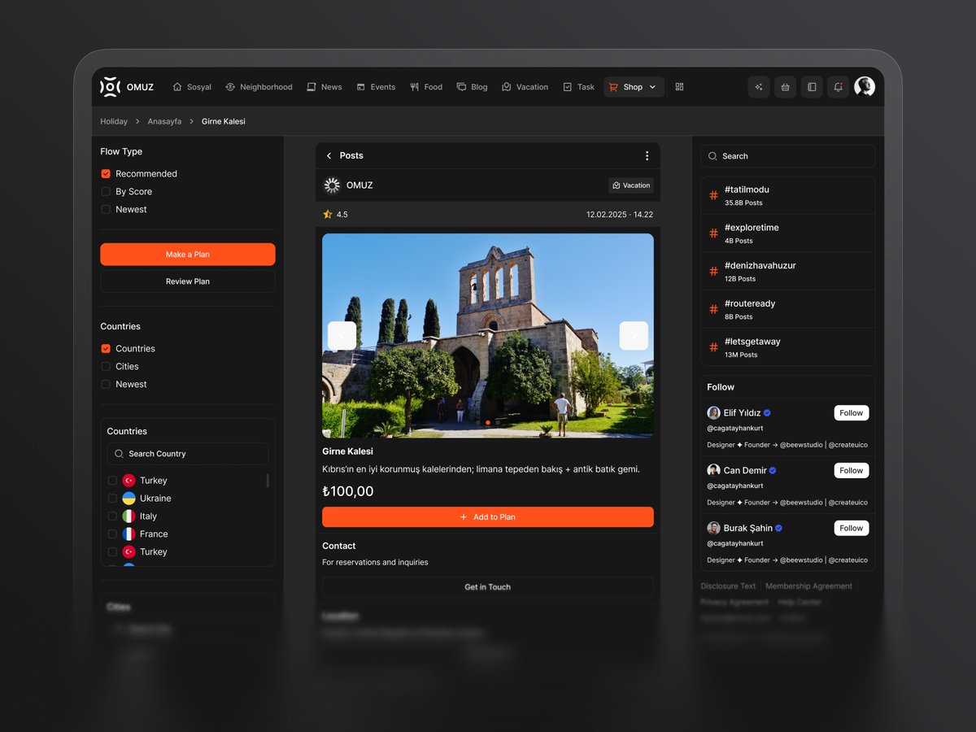Expand the Shop dropdown in the navbar
This screenshot has width=976, height=732.
click(x=634, y=87)
